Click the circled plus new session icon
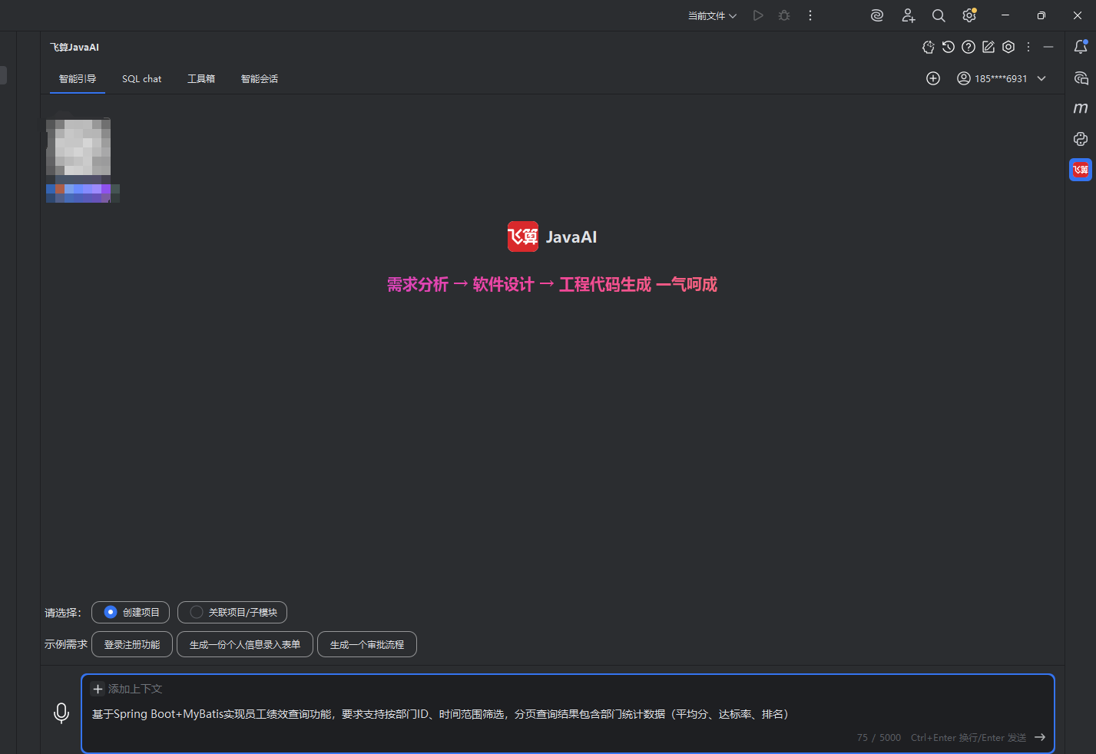 click(x=933, y=78)
